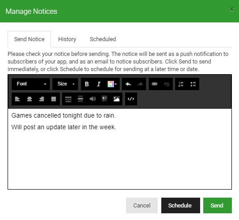Open the Size dropdown
The width and height of the screenshot is (239, 220).
[x=65, y=84]
